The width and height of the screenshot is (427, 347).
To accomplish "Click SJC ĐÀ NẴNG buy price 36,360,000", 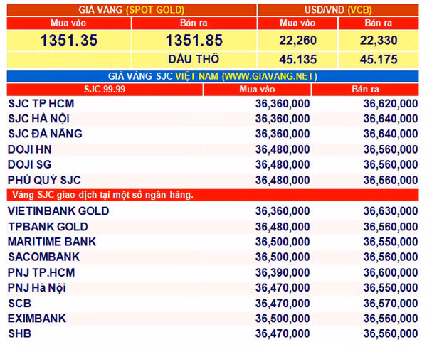I will click(x=283, y=134).
